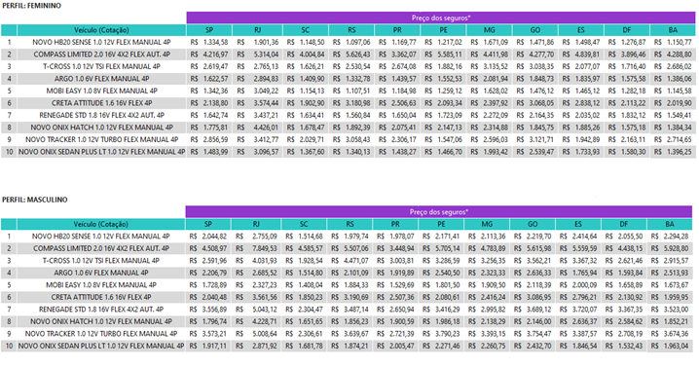Screen dimensions: 699x367
Task: Select row number 10 in Feminino table
Action: click(9, 152)
